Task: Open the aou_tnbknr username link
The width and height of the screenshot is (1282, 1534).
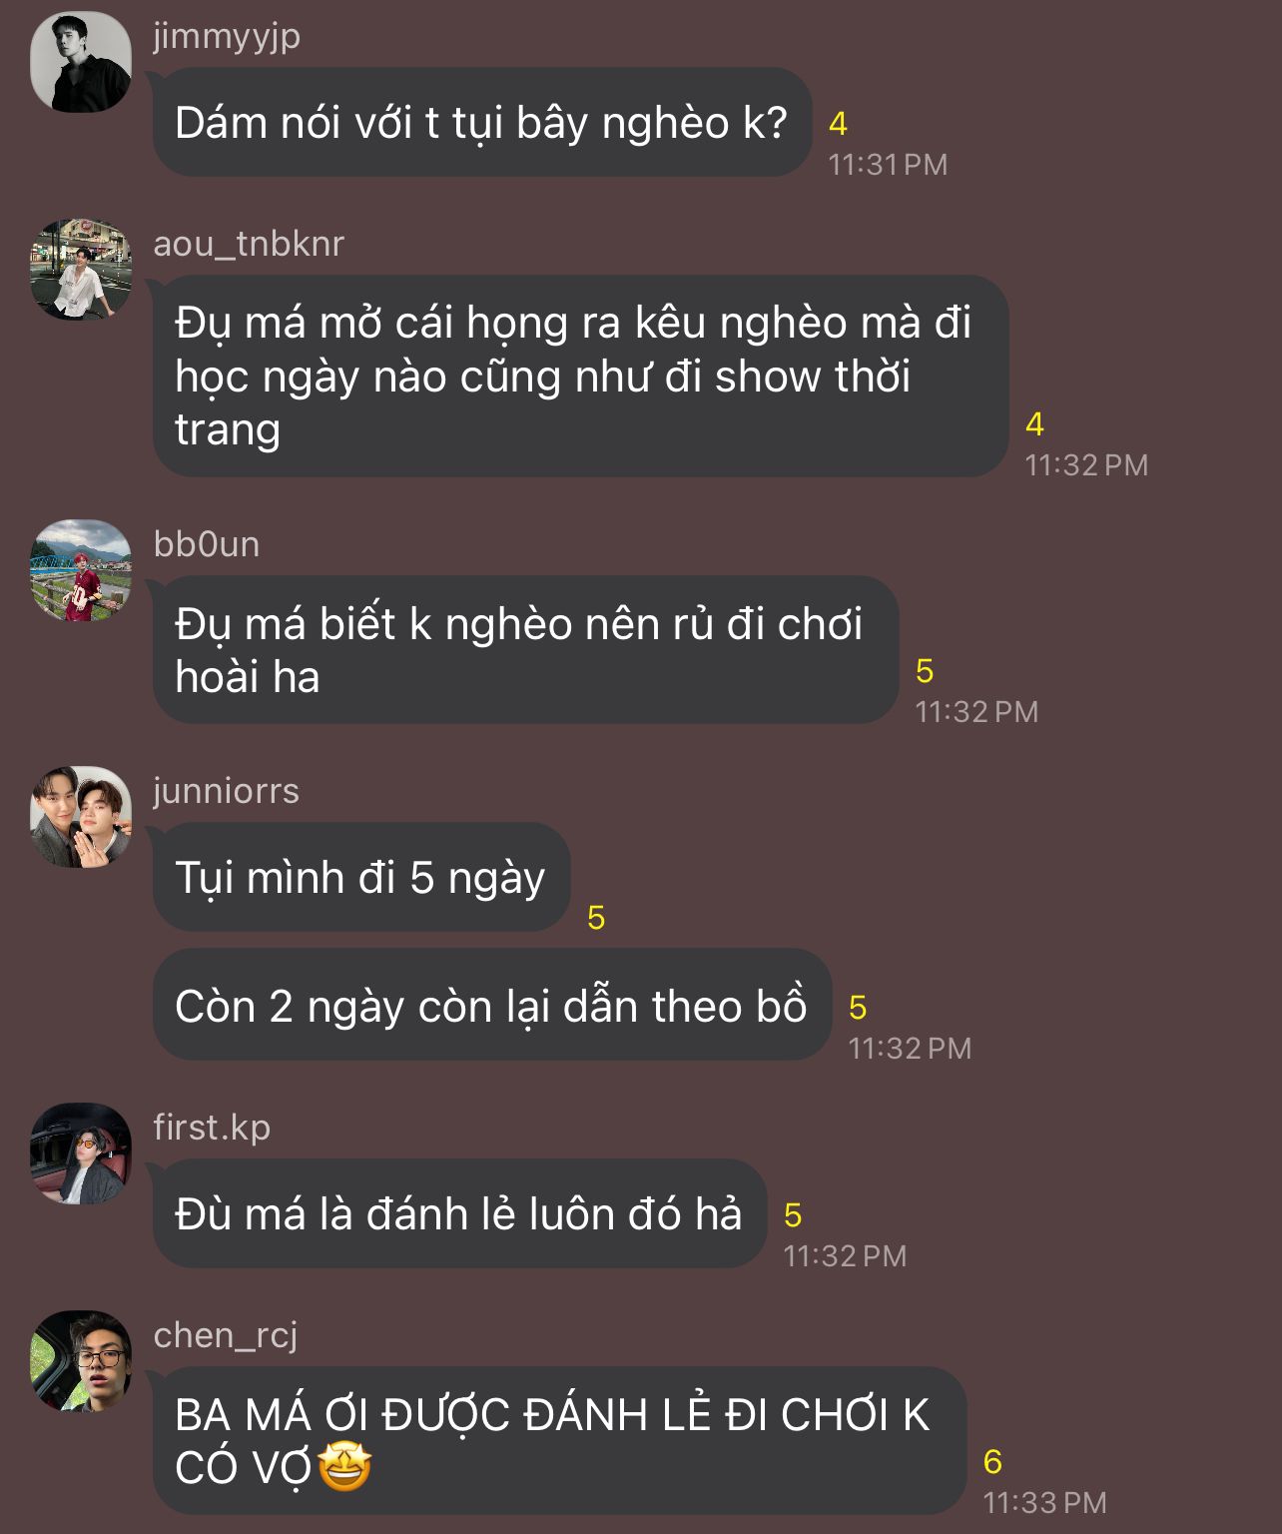Action: 249,244
